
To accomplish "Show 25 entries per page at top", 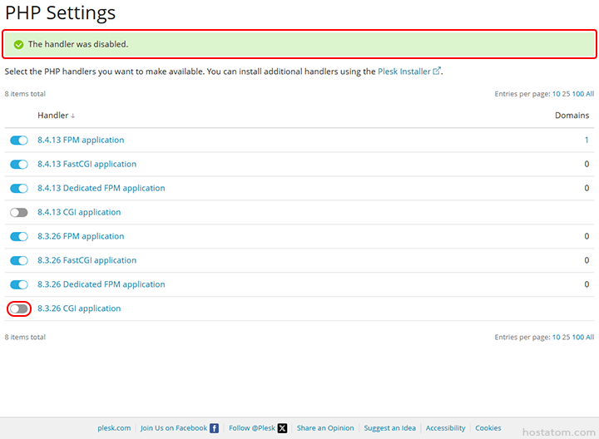I will (x=566, y=94).
